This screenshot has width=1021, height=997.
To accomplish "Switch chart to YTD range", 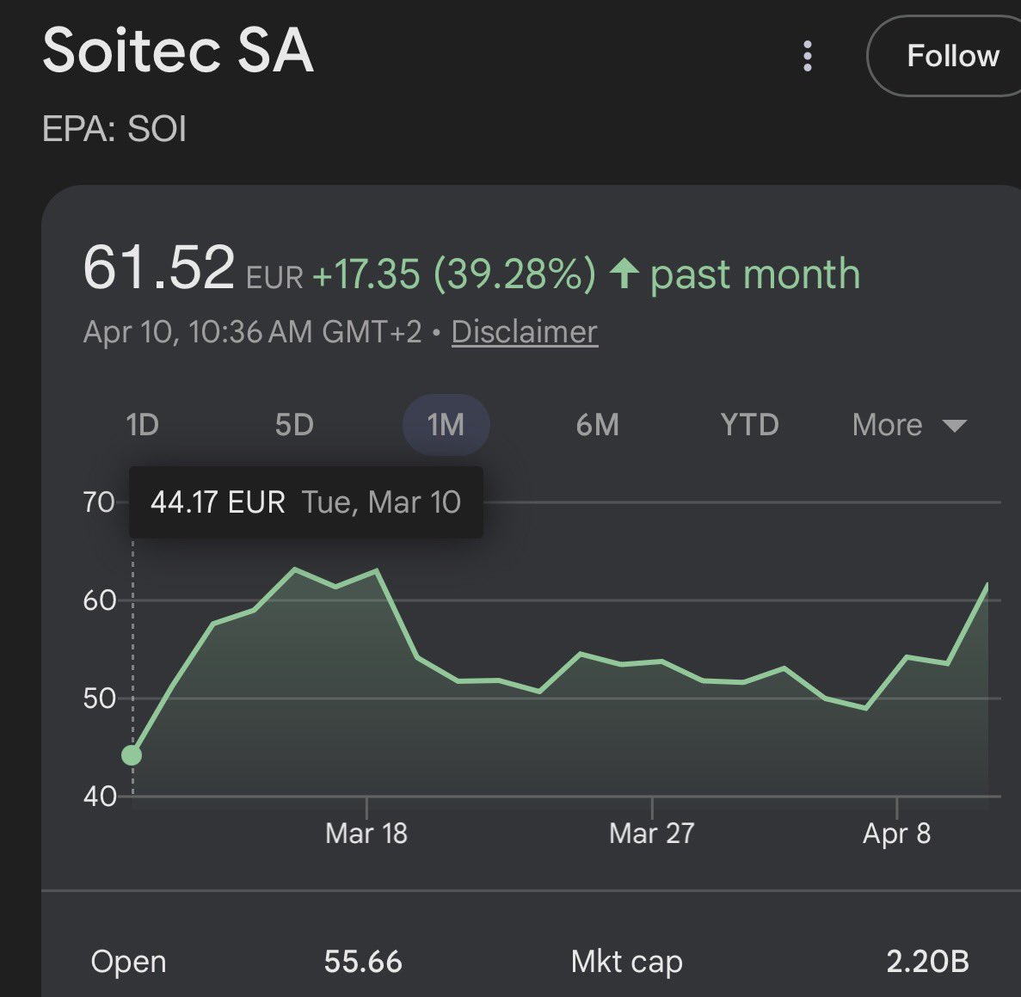I will pos(749,425).
